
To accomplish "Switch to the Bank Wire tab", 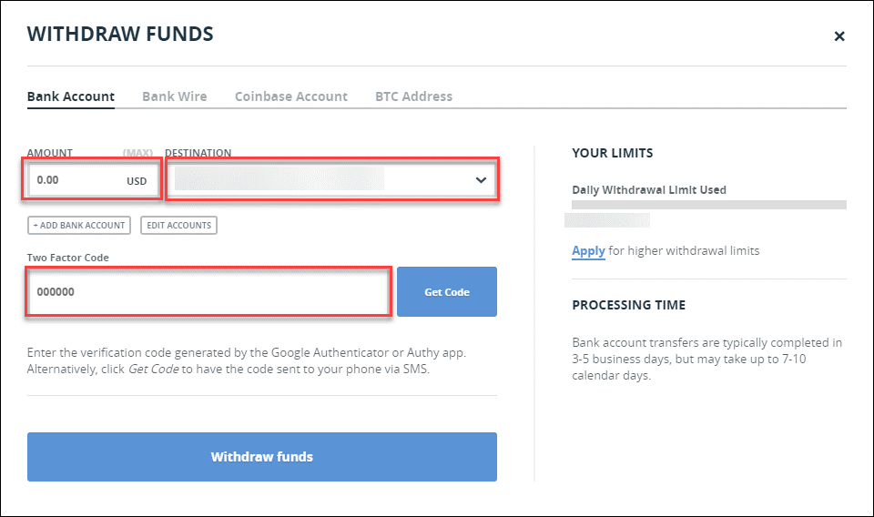I will click(x=175, y=96).
